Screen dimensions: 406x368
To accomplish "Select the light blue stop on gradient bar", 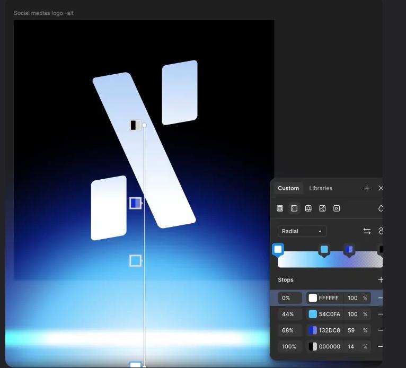I will [324, 250].
